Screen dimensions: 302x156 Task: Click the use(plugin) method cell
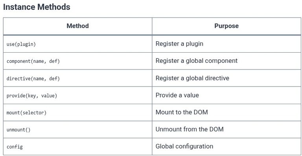coord(77,44)
